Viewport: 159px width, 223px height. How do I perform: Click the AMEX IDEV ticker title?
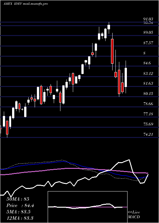point(12,4)
